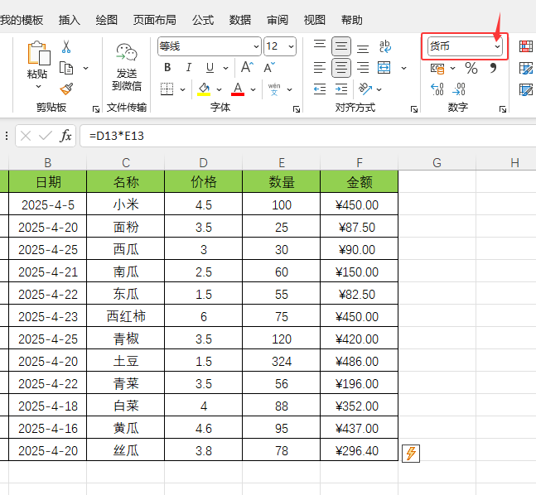Click accounting number format icon

pyautogui.click(x=437, y=69)
